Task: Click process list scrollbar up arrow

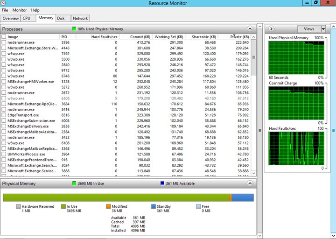Action: pyautogui.click(x=253, y=37)
